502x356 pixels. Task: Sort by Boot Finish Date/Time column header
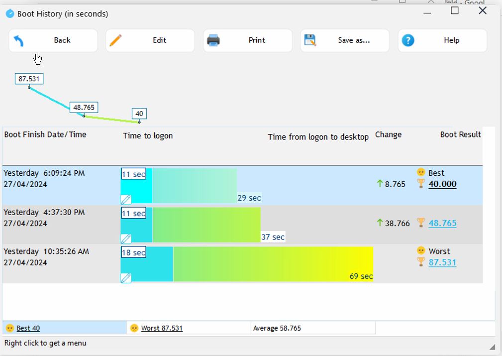pos(45,134)
